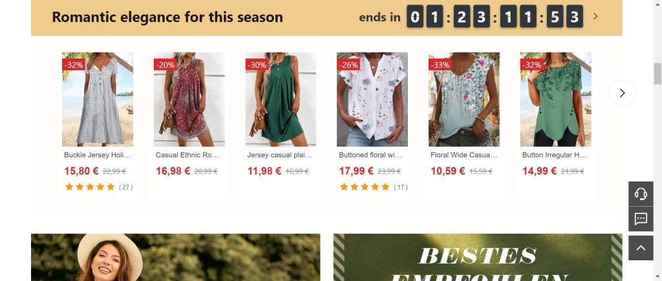
Task: Click star rating of Buttoned floral blouse
Action: point(365,187)
